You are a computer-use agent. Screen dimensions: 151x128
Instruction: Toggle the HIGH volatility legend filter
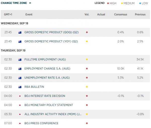112,3
